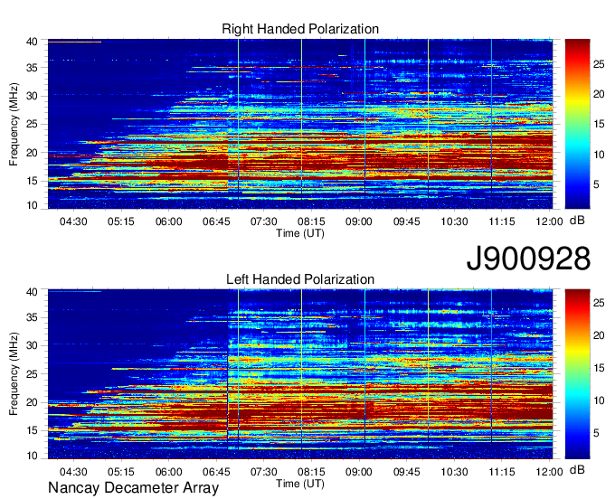The width and height of the screenshot is (615, 499).
Task: Click the 10 dB tick on left-handed colorbar
Action: point(599,400)
